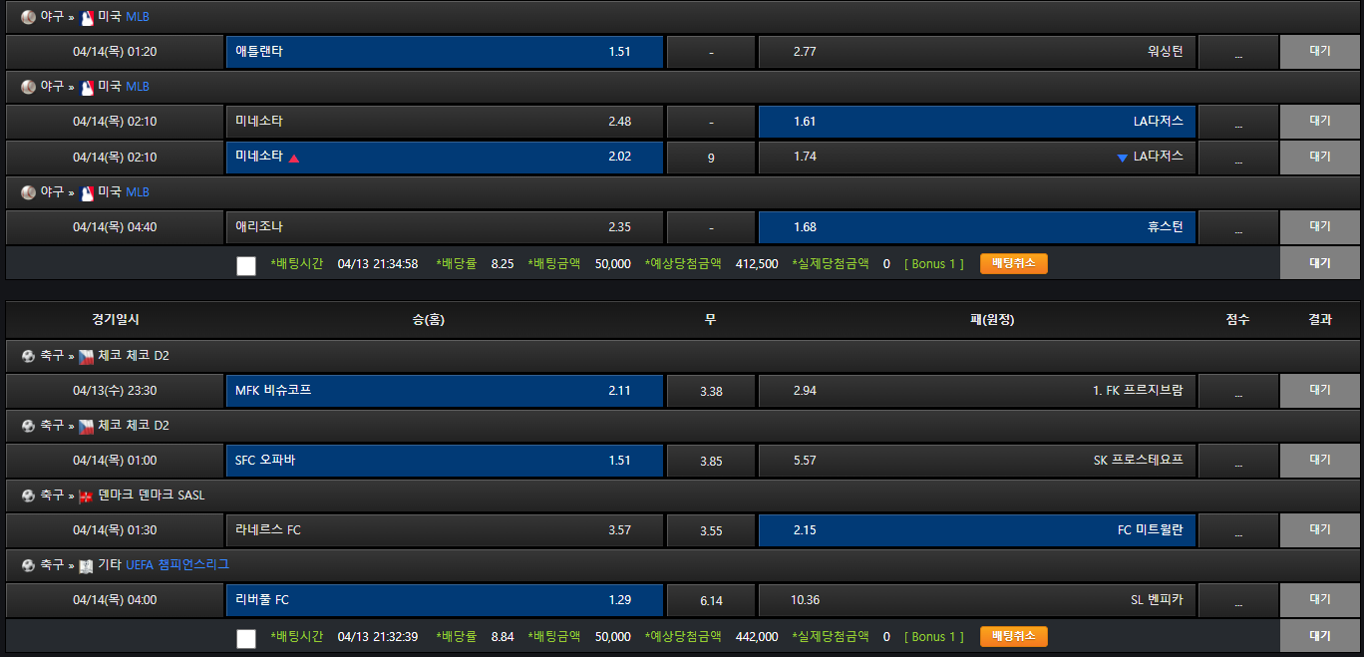Click the soccer ball icon above SFC 오파바
1364x657 pixels.
click(x=28, y=426)
